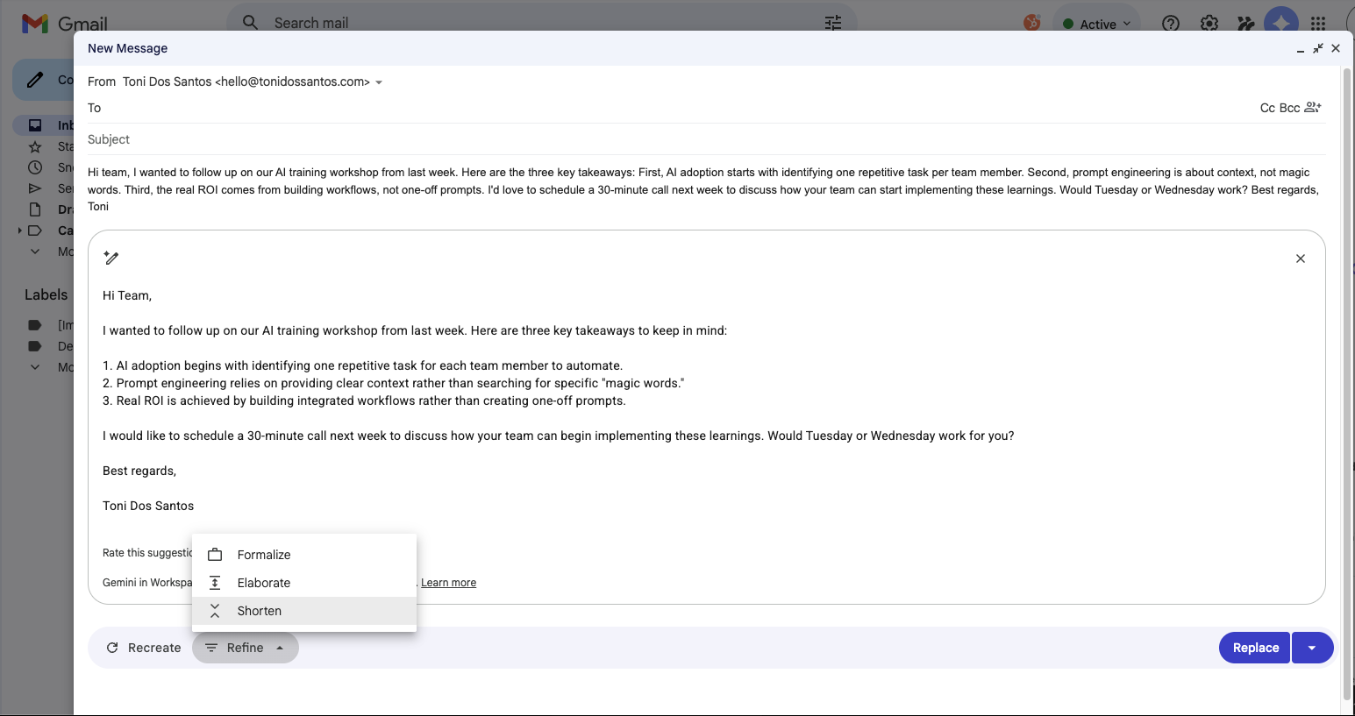Viewport: 1355px width, 716px height.
Task: Click into the Subject field
Action: [702, 139]
